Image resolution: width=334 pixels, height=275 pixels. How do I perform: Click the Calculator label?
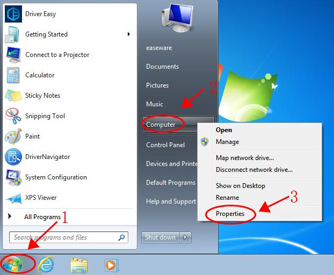click(x=40, y=75)
